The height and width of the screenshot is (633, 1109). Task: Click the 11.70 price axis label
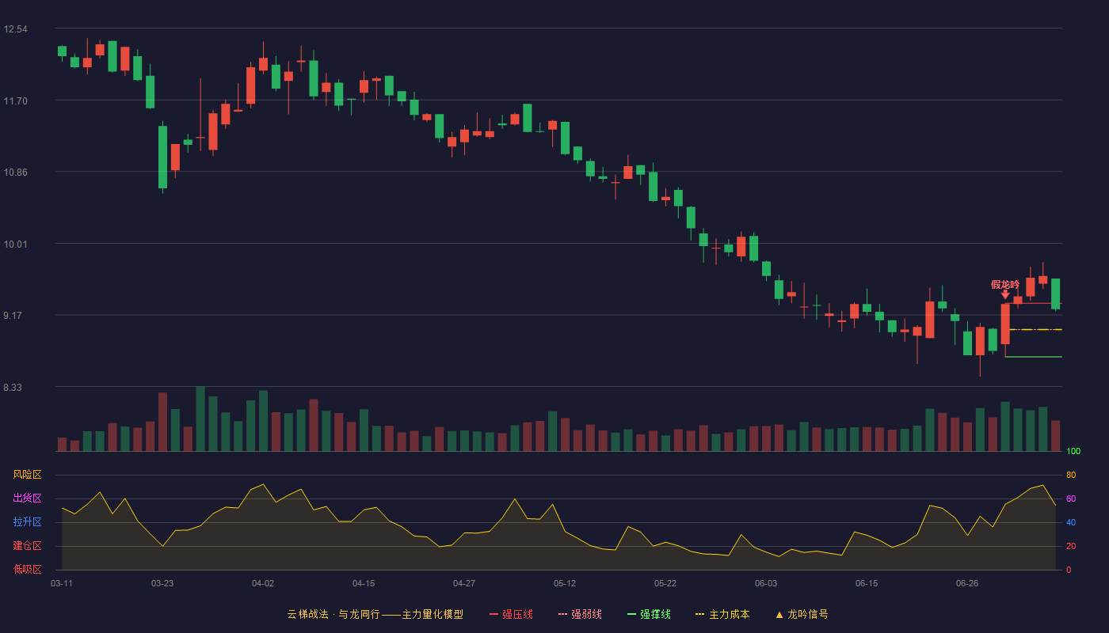pyautogui.click(x=15, y=100)
